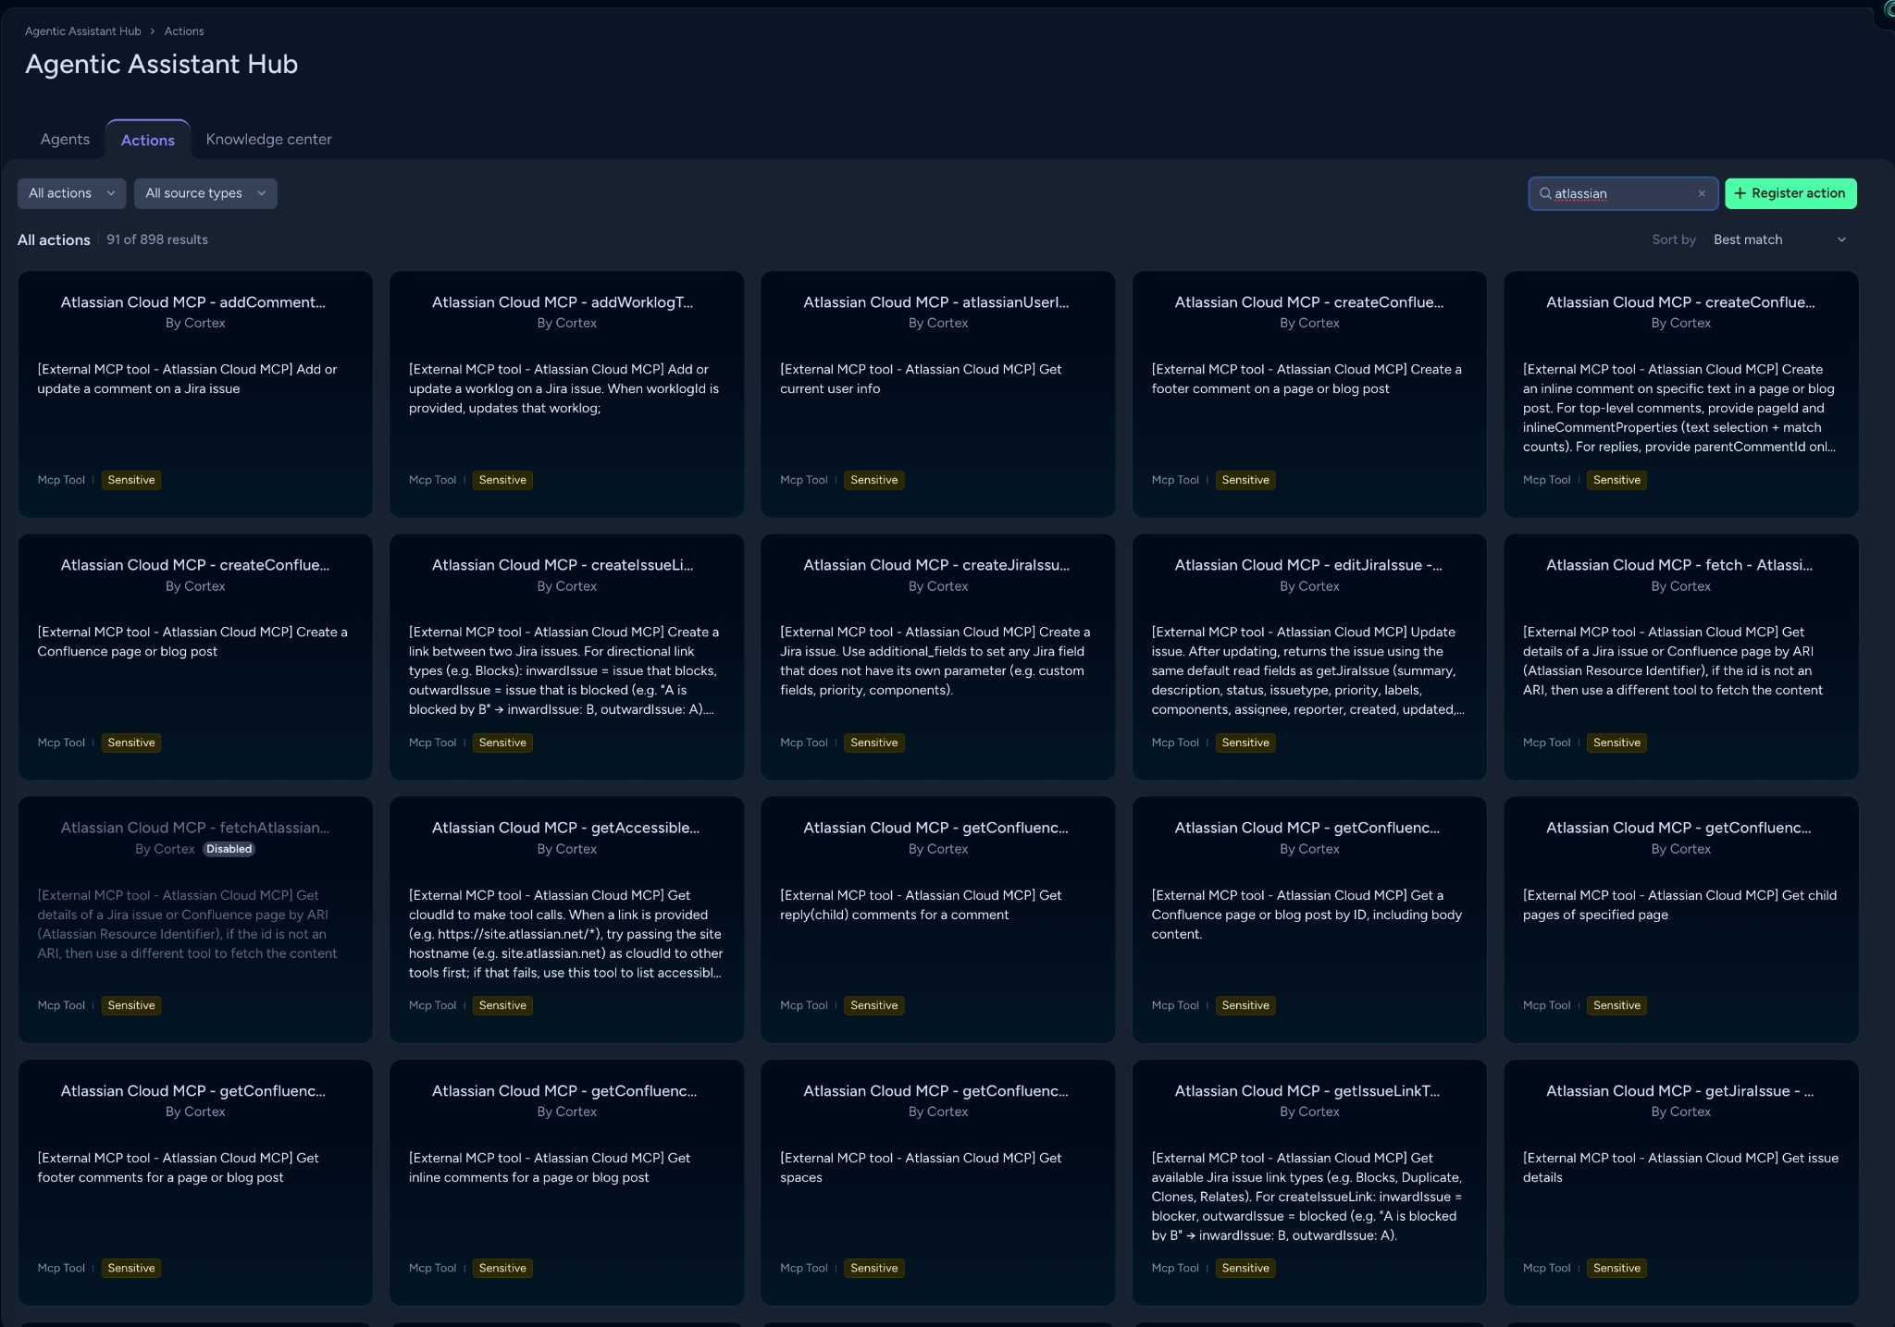Open the getJiraIssue action card
This screenshot has height=1327, width=1895.
[1680, 1183]
